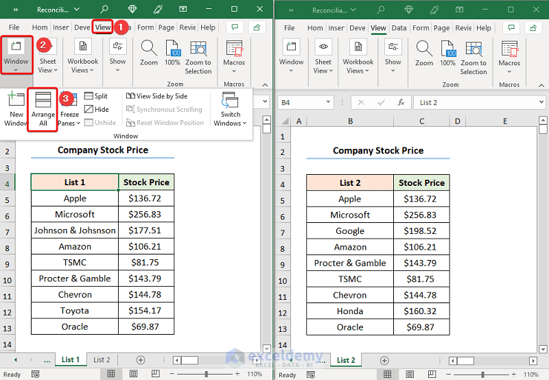This screenshot has width=549, height=380.
Task: Click premium diamond icon in left title bar
Action: coord(132,9)
